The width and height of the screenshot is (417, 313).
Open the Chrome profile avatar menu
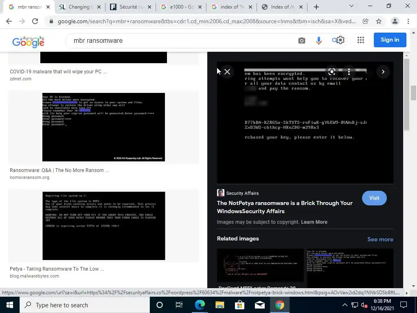(x=395, y=21)
